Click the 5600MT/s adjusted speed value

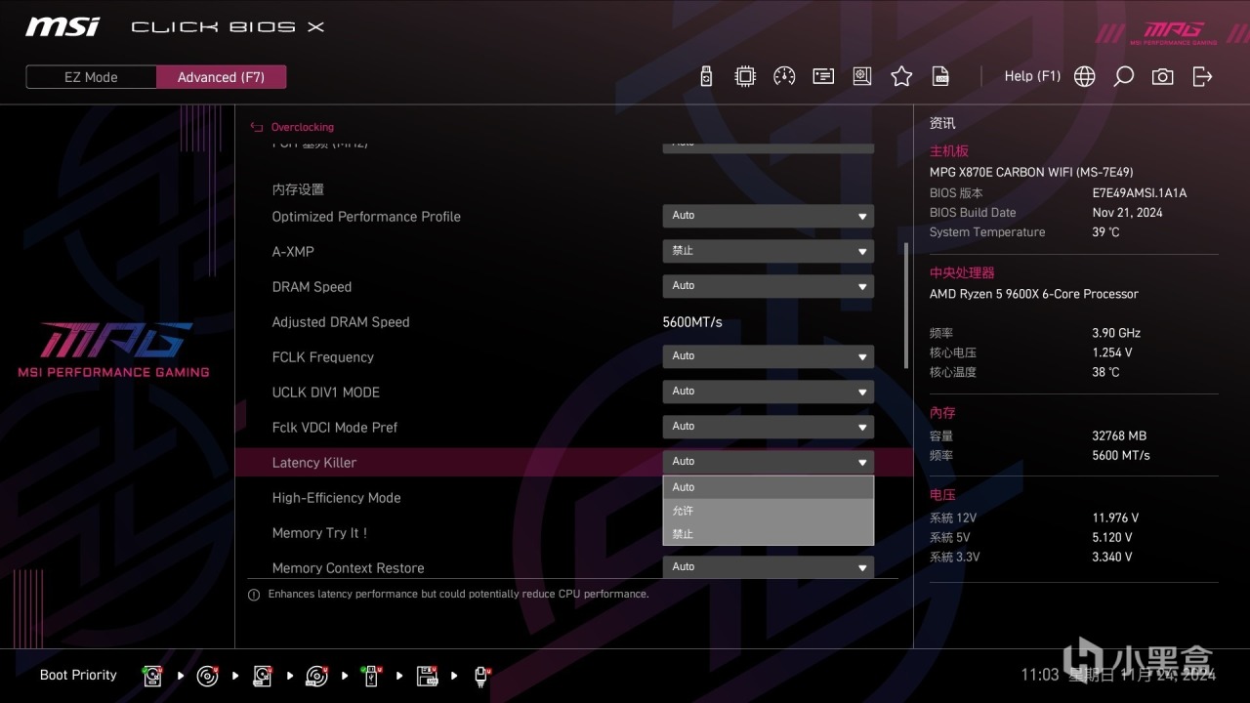click(x=692, y=322)
